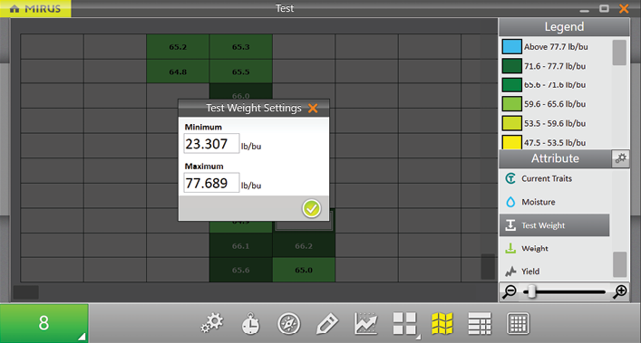Open the compass navigation tool
The height and width of the screenshot is (343, 641).
coord(288,324)
